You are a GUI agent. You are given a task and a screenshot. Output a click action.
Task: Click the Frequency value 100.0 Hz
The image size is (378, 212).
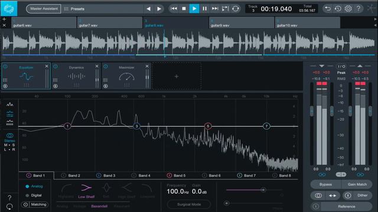pyautogui.click(x=177, y=191)
